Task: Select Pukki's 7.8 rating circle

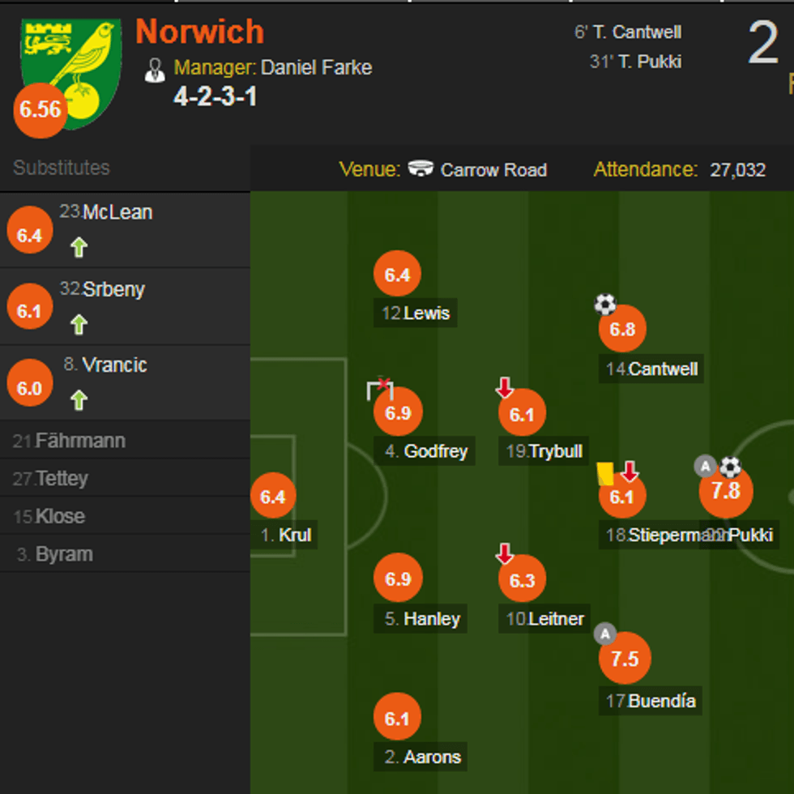Action: [725, 491]
